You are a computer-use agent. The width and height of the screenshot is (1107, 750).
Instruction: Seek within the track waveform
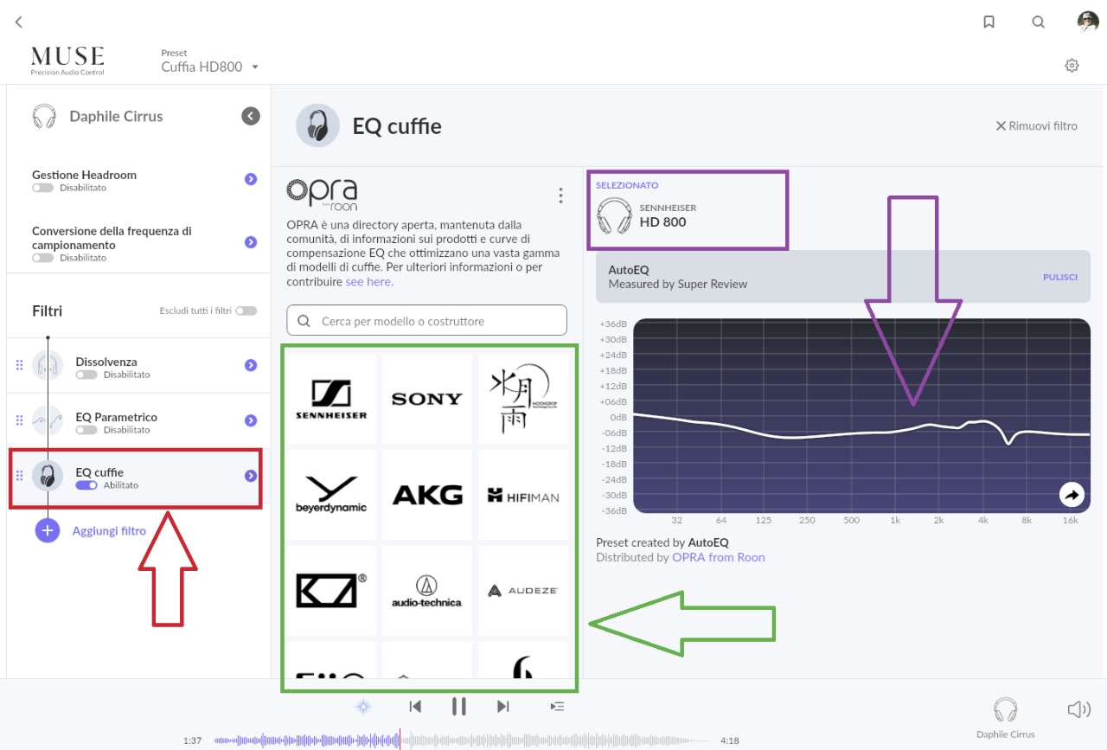click(x=461, y=740)
